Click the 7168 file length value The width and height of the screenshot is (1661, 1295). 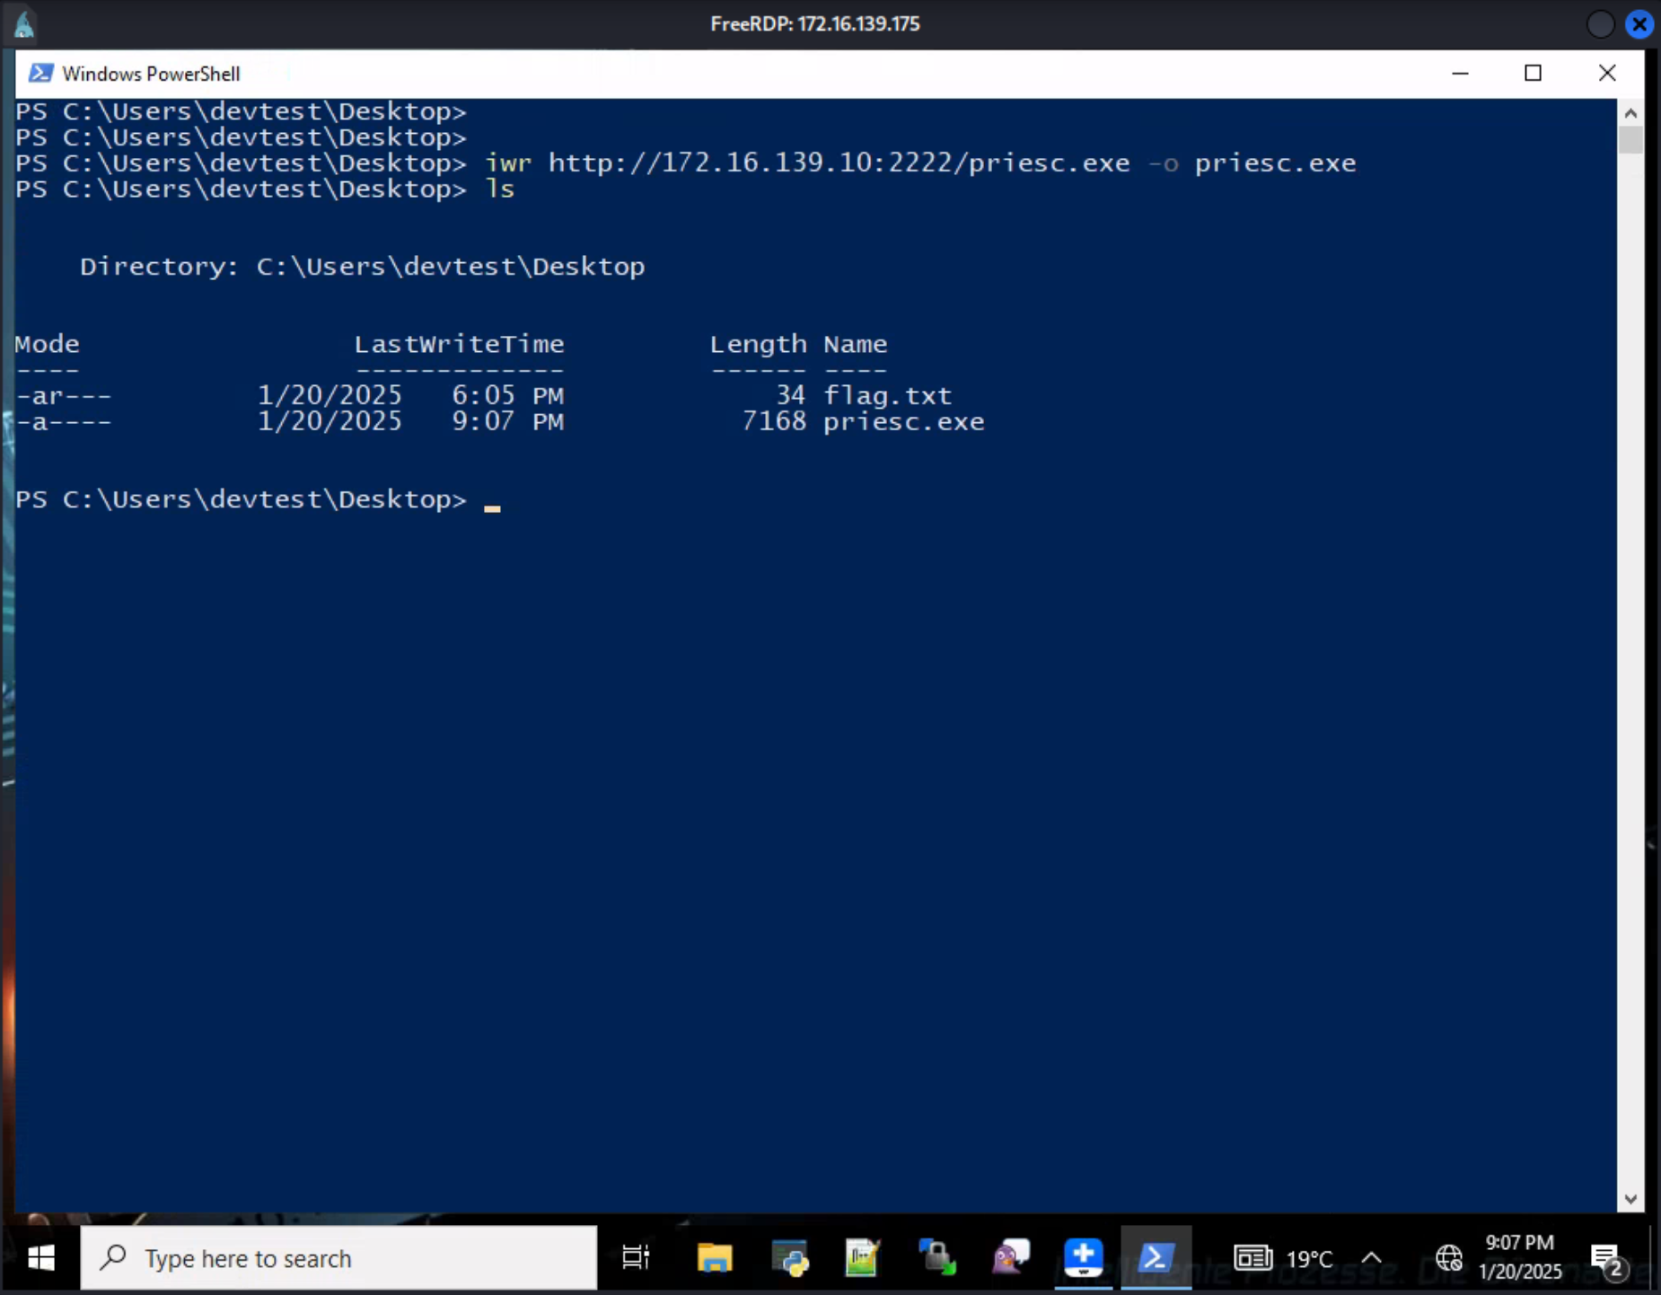click(x=774, y=421)
